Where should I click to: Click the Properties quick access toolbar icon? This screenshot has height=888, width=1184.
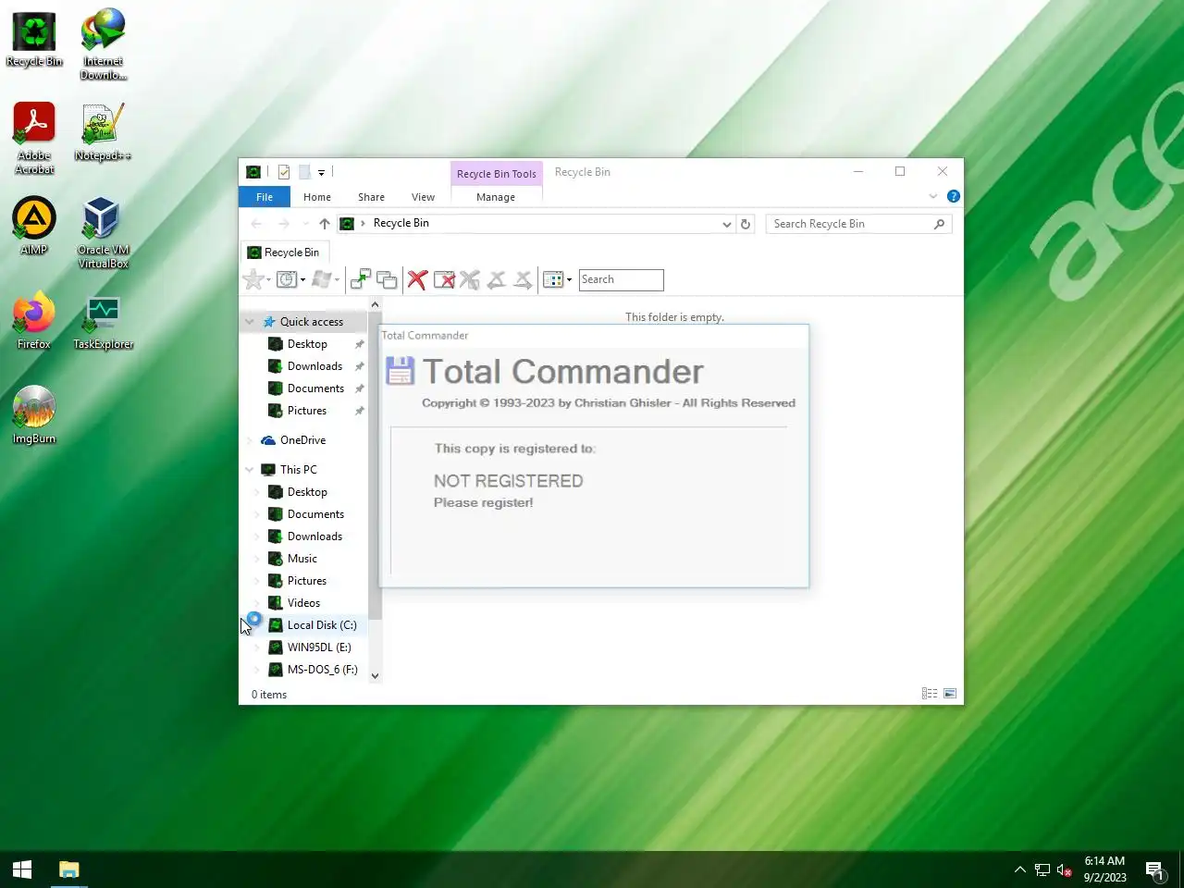click(x=284, y=172)
